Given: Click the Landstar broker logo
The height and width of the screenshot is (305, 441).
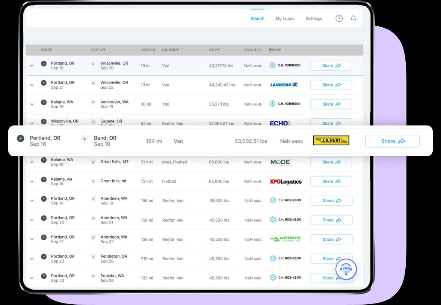Looking at the screenshot, I should 284,85.
